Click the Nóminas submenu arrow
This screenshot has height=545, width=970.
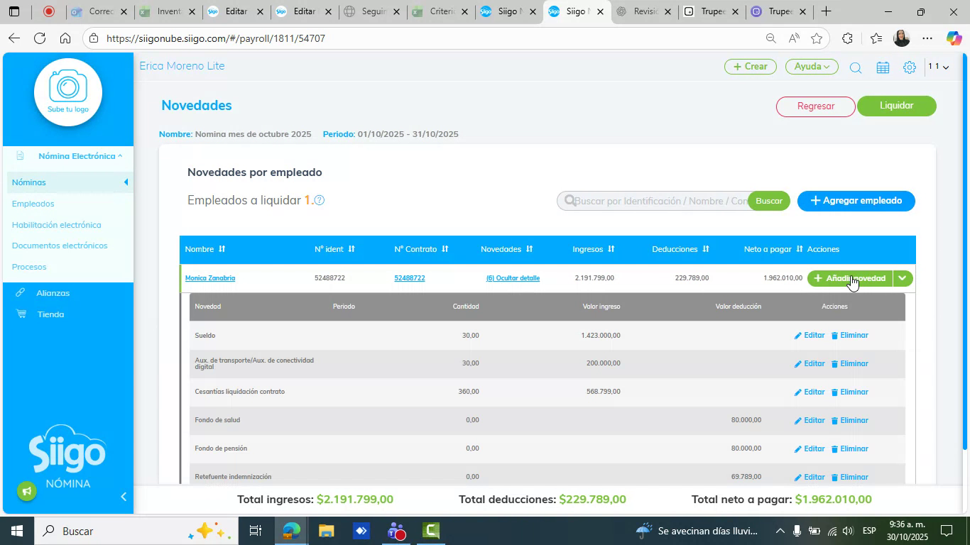tap(126, 182)
